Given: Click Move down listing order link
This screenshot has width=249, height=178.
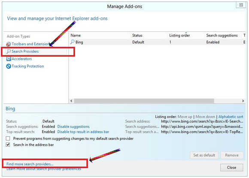Looking at the screenshot, I should pyautogui.click(x=205, y=117).
